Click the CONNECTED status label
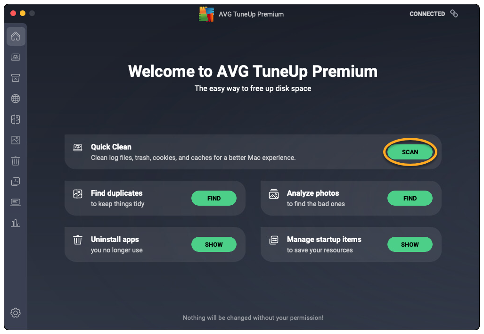The width and height of the screenshot is (484, 334). (427, 14)
